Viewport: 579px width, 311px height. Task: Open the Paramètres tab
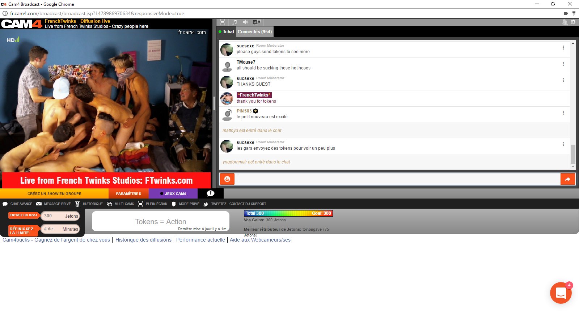[128, 193]
